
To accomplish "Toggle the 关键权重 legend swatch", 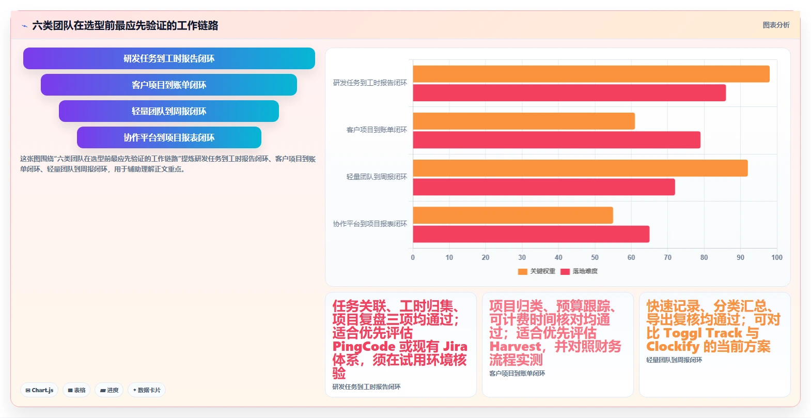I will pos(522,271).
